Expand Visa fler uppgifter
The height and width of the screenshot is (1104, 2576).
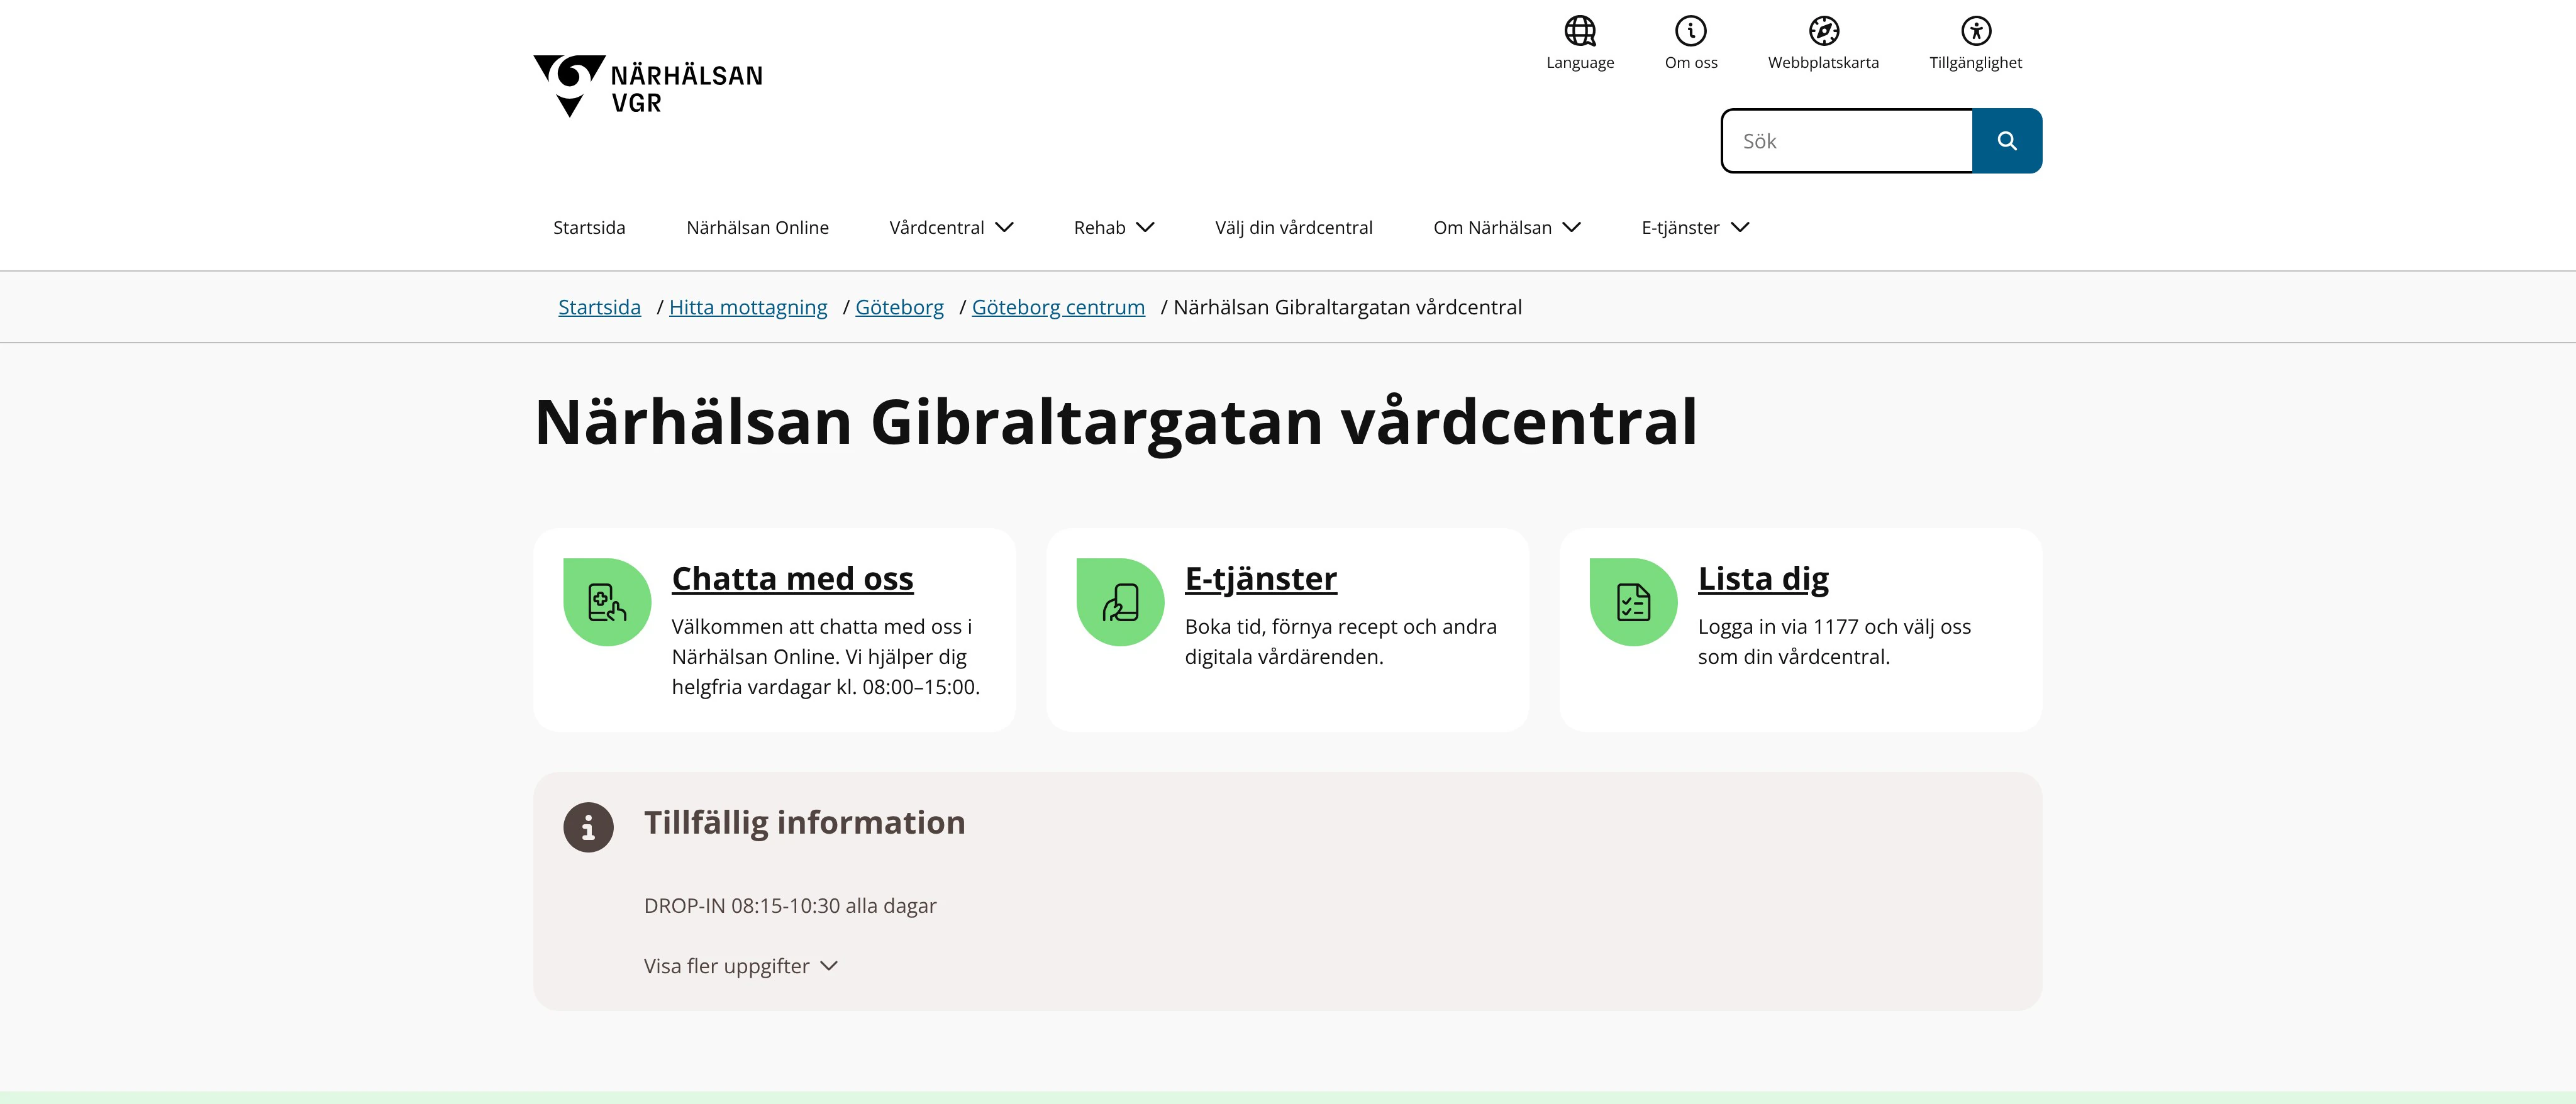pos(740,966)
